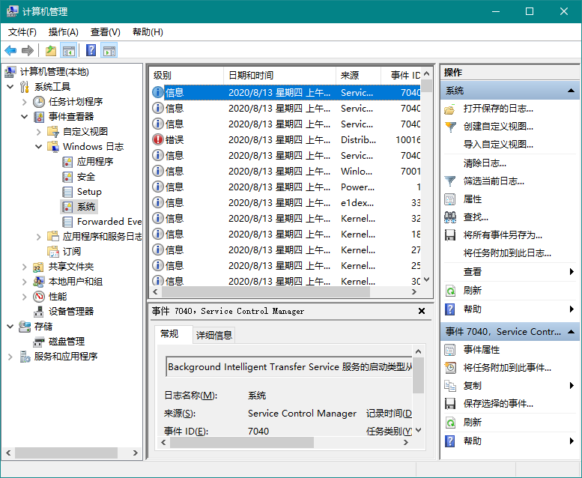The height and width of the screenshot is (478, 582).
Task: Click the blue help toolbar icon
Action: tap(91, 51)
